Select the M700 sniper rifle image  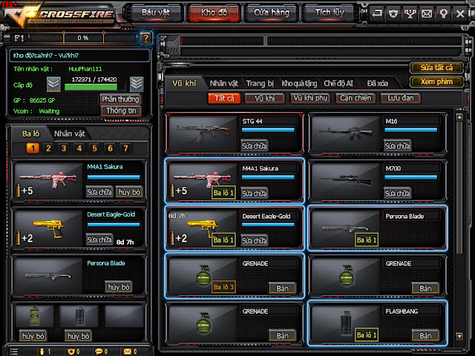click(x=346, y=181)
